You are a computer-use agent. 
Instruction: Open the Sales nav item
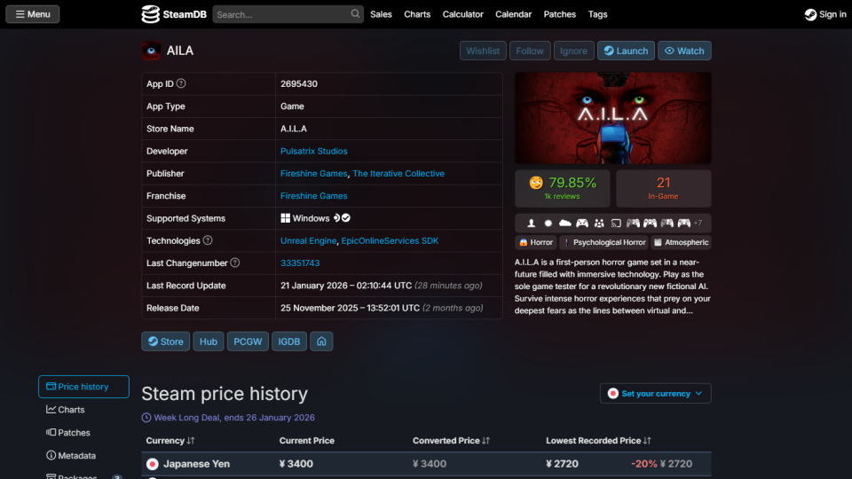pyautogui.click(x=381, y=14)
